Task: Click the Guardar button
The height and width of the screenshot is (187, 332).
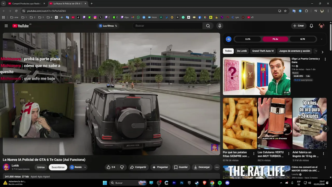Action: click(x=181, y=167)
